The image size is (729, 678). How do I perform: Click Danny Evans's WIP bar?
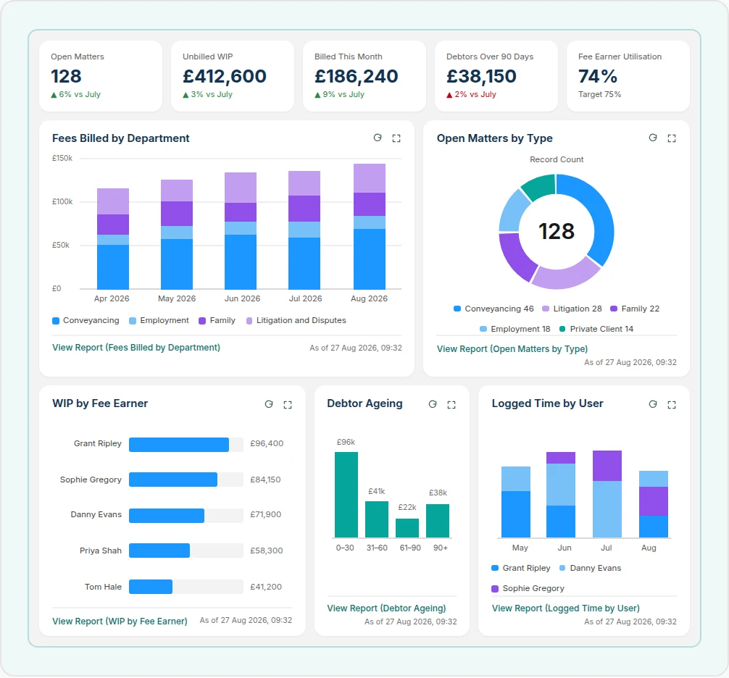(167, 515)
